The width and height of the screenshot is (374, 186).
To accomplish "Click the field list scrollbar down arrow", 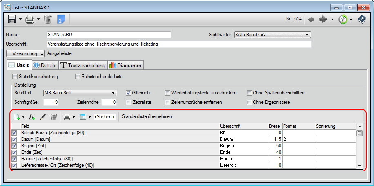I will [x=359, y=166].
